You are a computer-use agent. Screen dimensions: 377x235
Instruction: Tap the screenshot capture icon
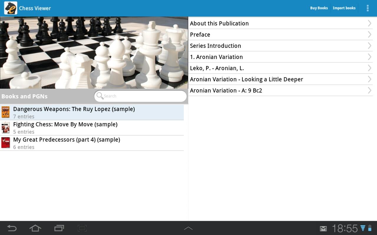[x=82, y=228]
